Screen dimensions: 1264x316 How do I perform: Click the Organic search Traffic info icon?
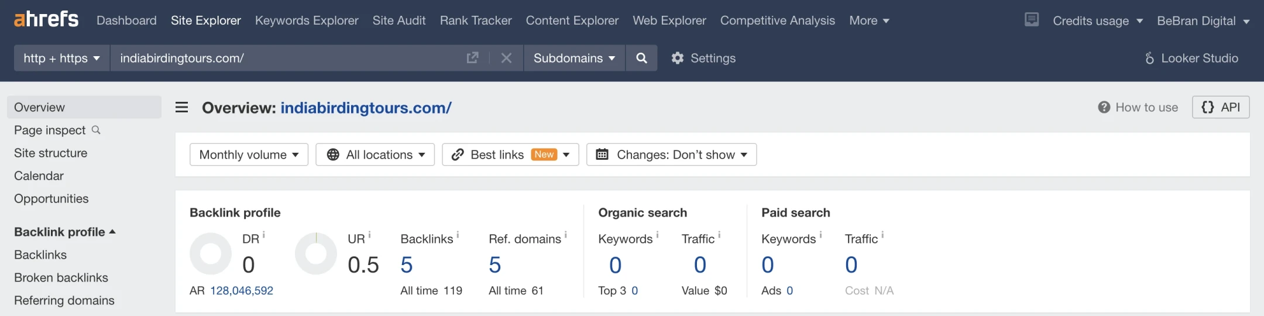point(719,235)
